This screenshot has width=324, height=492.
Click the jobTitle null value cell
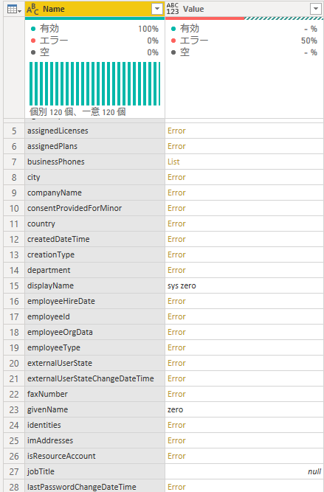[244, 471]
